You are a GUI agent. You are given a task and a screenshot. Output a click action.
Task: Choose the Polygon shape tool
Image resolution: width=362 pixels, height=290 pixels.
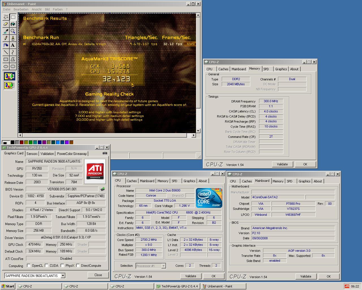13,59
